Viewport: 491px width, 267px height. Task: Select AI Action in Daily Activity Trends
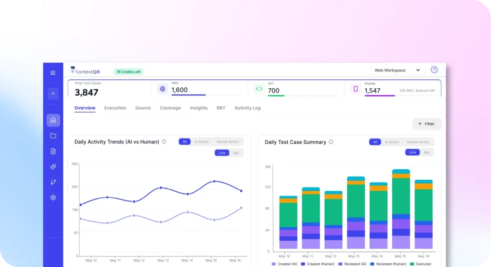[201, 142]
